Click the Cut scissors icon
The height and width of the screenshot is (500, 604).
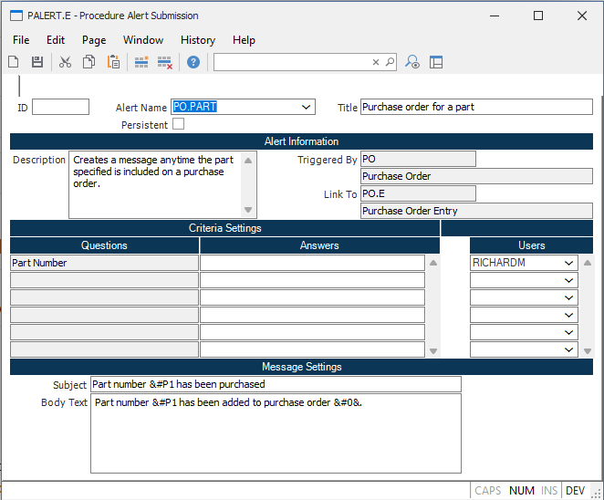point(65,62)
